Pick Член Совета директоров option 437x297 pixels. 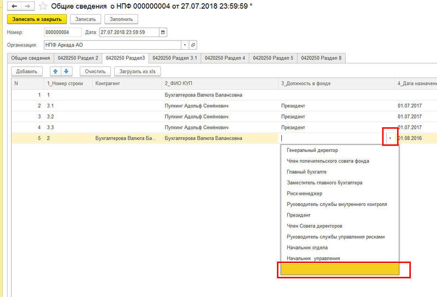coord(315,226)
